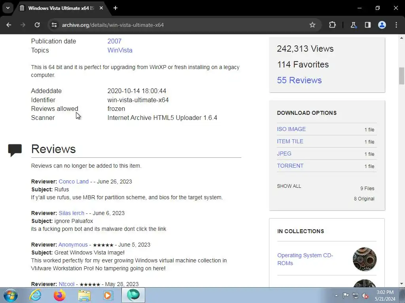
Task: Open the ITEM TILE download option
Action: (x=290, y=142)
